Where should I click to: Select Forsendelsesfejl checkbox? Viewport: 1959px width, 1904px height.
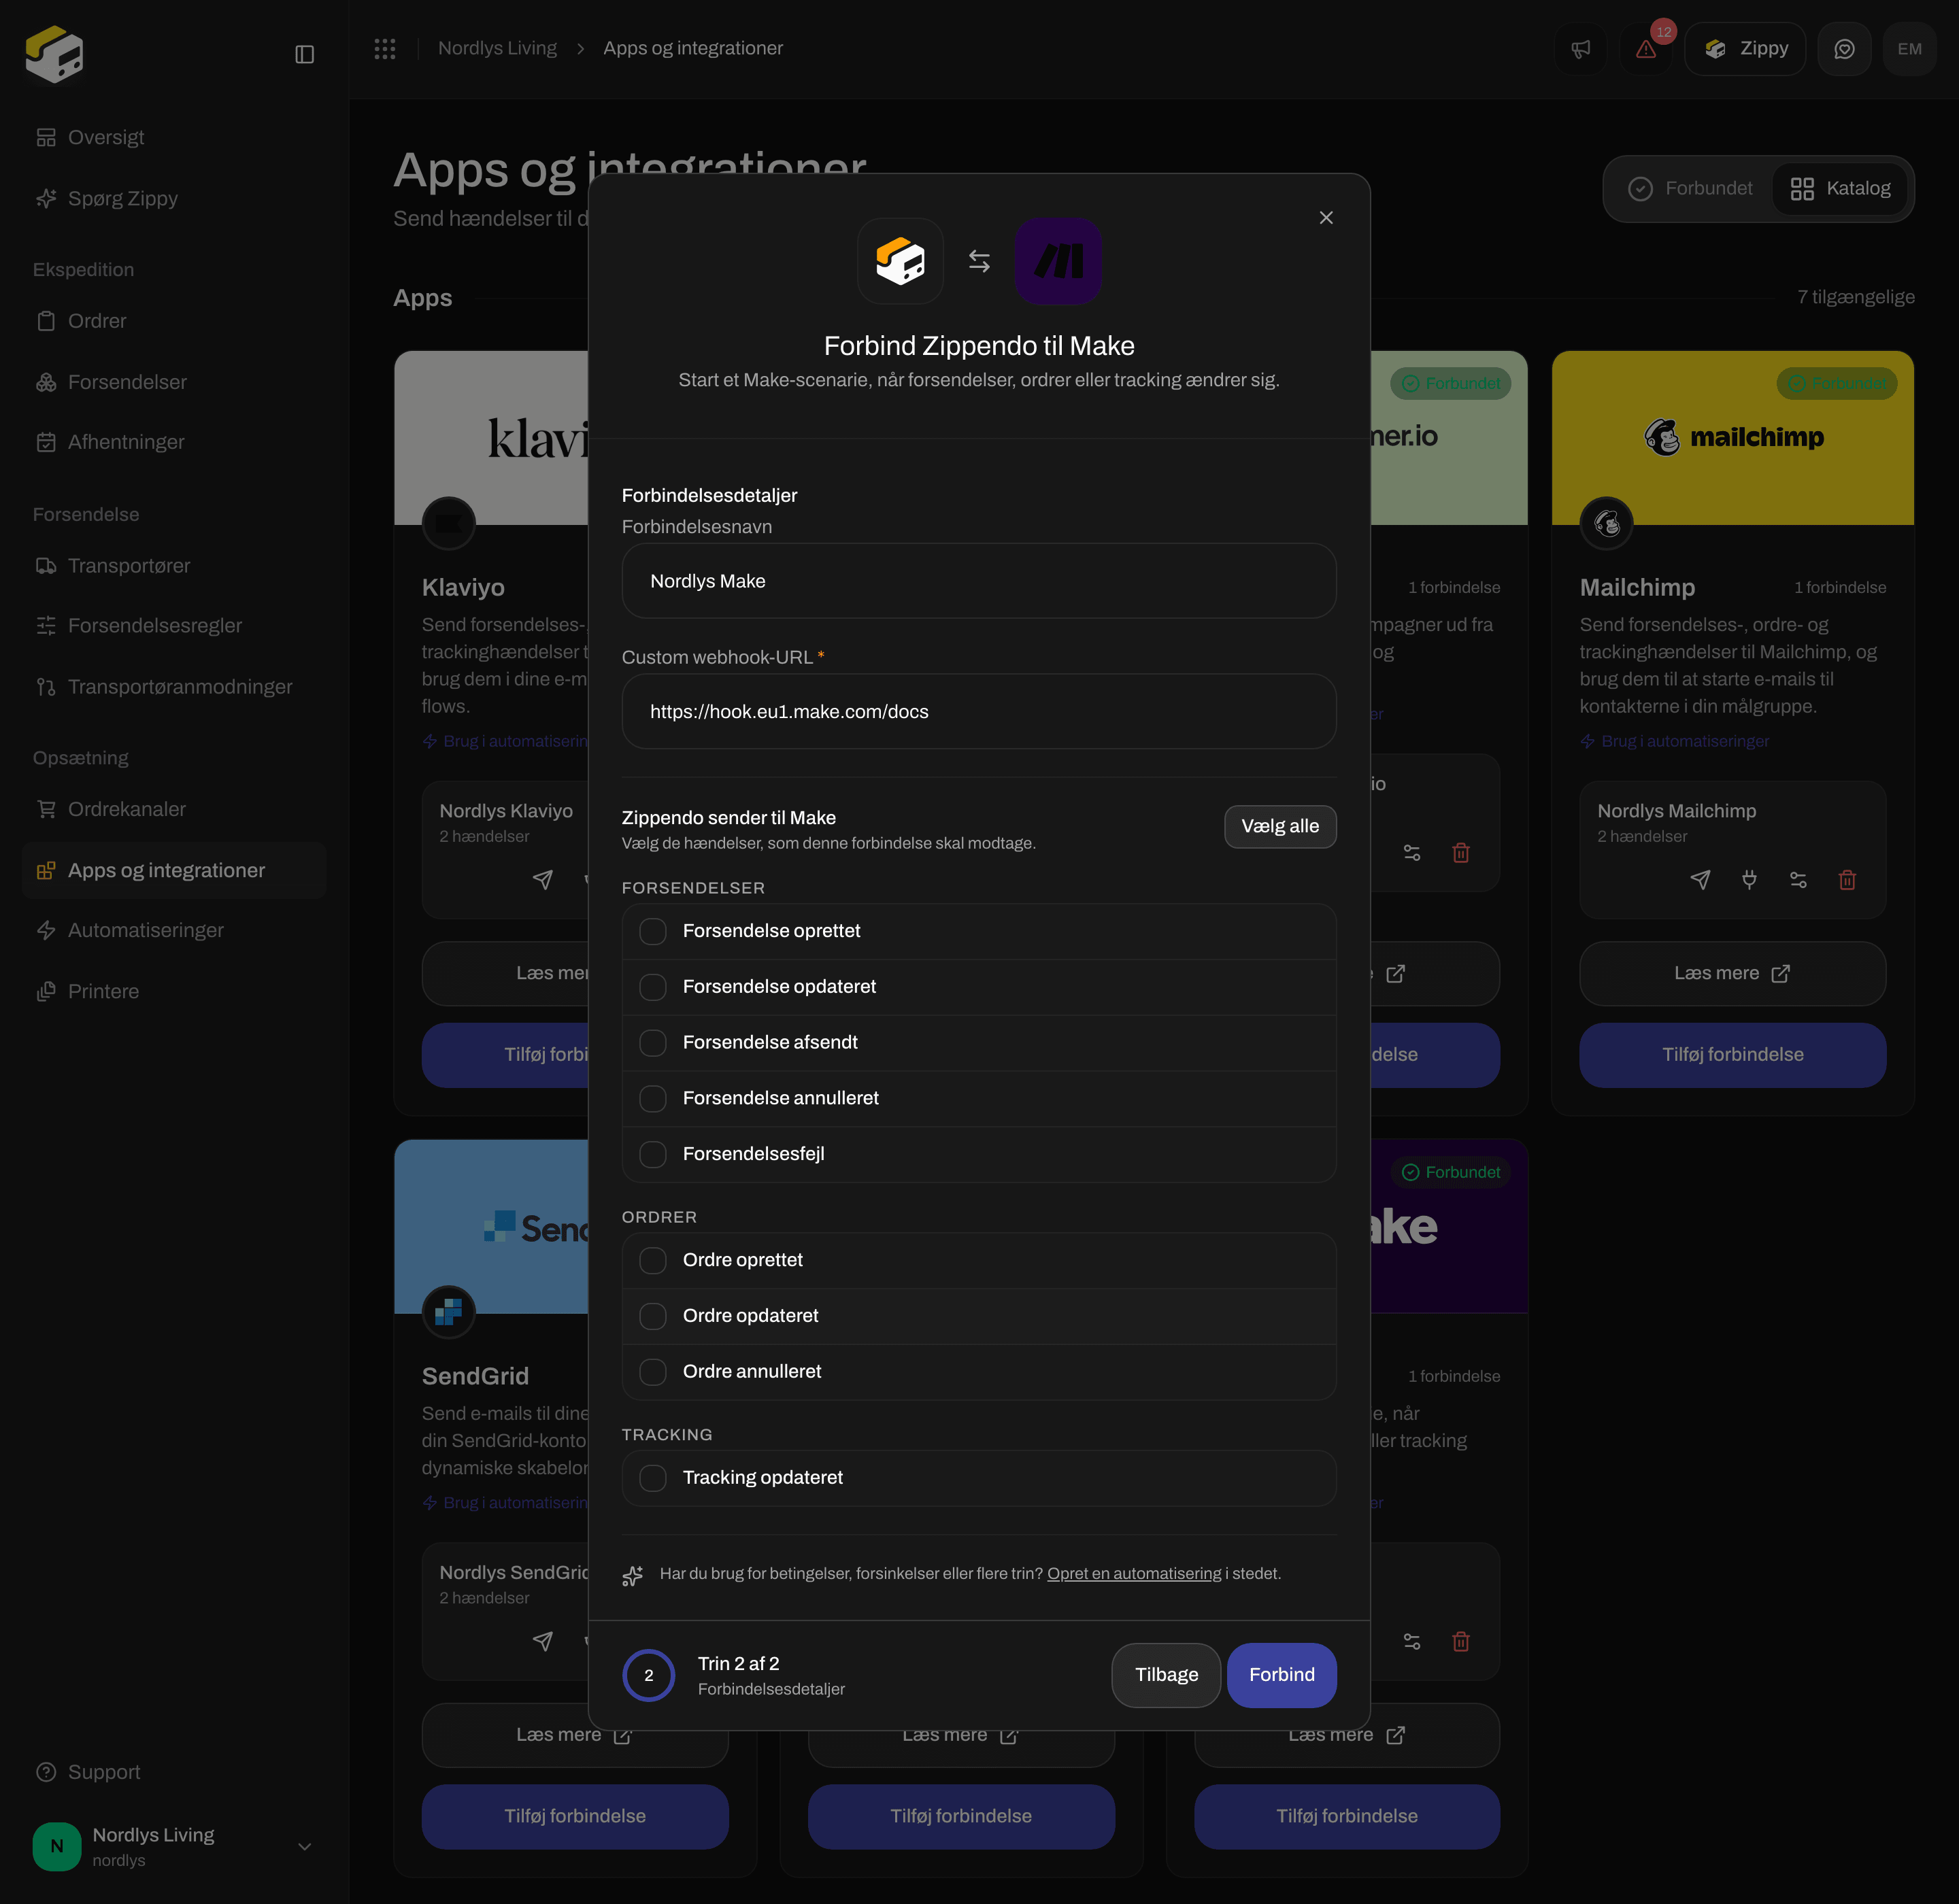(652, 1154)
